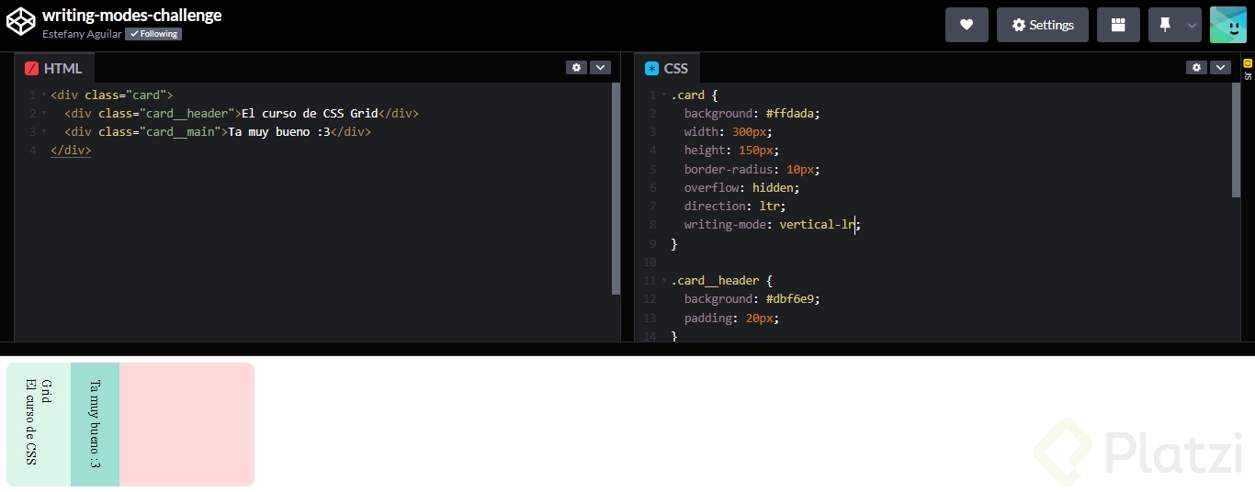Expand the collapsed JS editor panel
Viewport: 1255px width, 492px height.
coord(1248,69)
